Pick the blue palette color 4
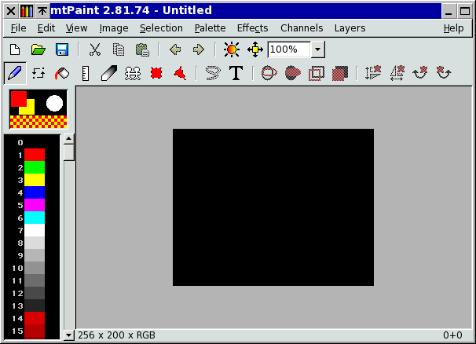This screenshot has height=344, width=476. pyautogui.click(x=35, y=192)
